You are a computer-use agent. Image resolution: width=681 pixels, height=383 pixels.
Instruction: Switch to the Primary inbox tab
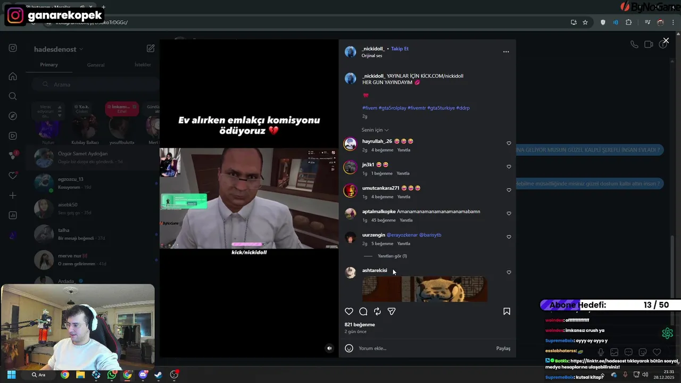pyautogui.click(x=49, y=64)
